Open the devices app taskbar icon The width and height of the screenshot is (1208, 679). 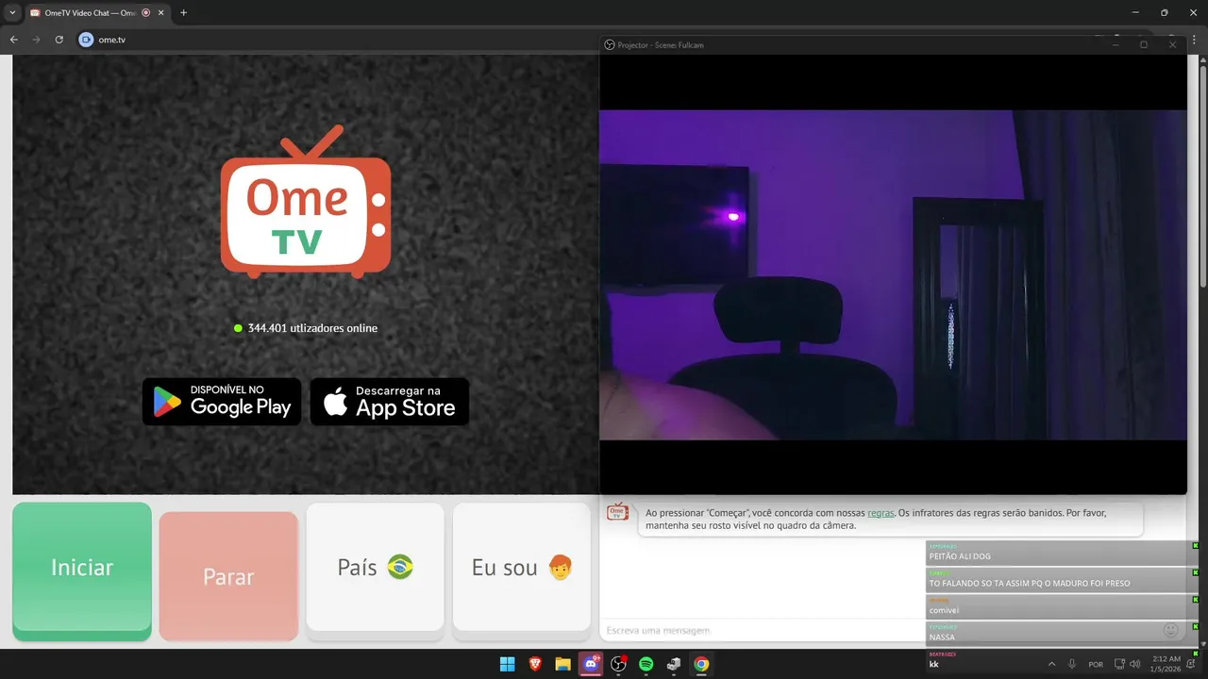[674, 664]
